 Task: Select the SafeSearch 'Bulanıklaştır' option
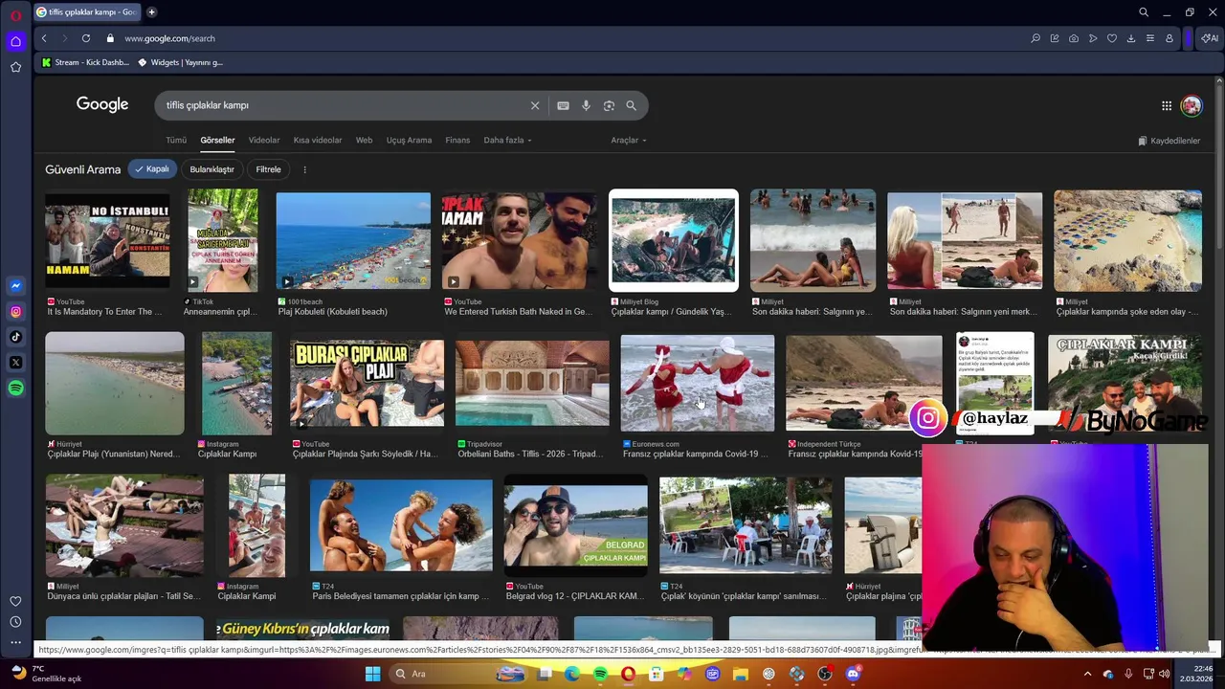point(212,169)
